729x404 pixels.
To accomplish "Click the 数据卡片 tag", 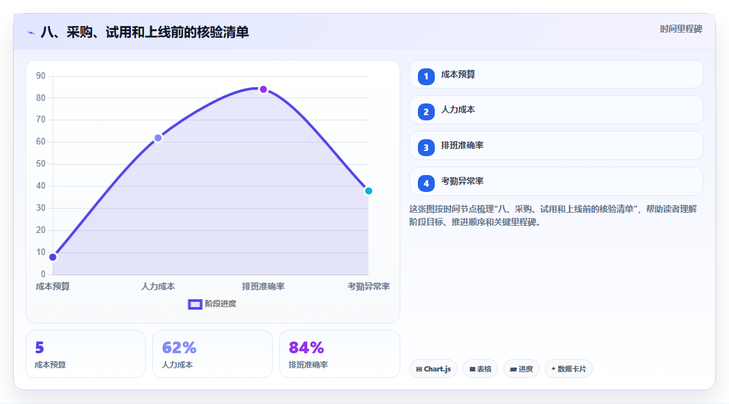I will (x=569, y=369).
